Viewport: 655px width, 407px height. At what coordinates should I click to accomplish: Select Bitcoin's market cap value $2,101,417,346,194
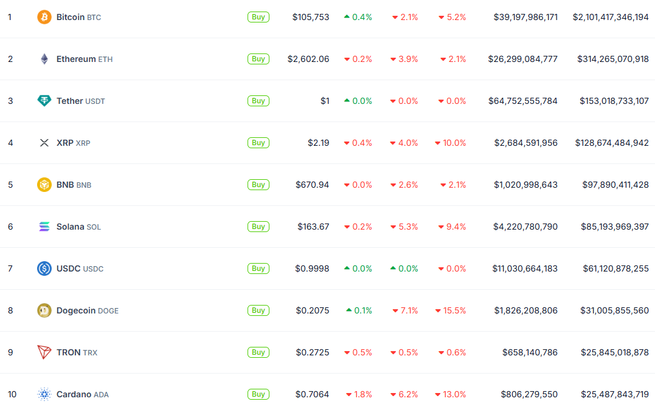pos(611,17)
